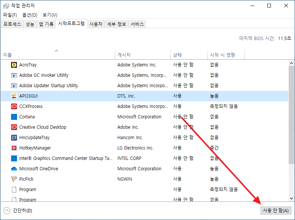Click the scrollbar up arrow
The height and width of the screenshot is (220, 295).
pyautogui.click(x=291, y=63)
